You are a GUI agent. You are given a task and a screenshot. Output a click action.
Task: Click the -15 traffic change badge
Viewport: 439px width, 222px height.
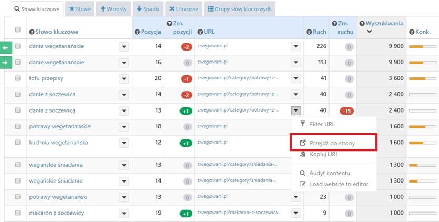[346, 110]
